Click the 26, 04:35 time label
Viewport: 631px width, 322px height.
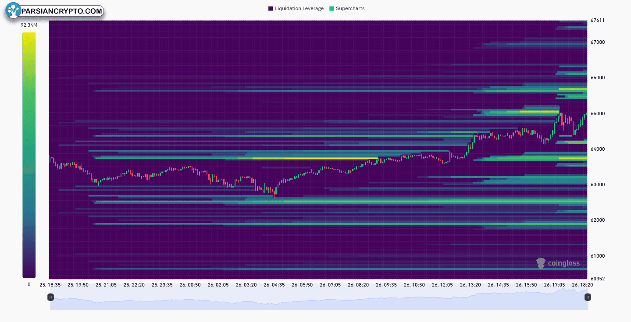pos(275,285)
